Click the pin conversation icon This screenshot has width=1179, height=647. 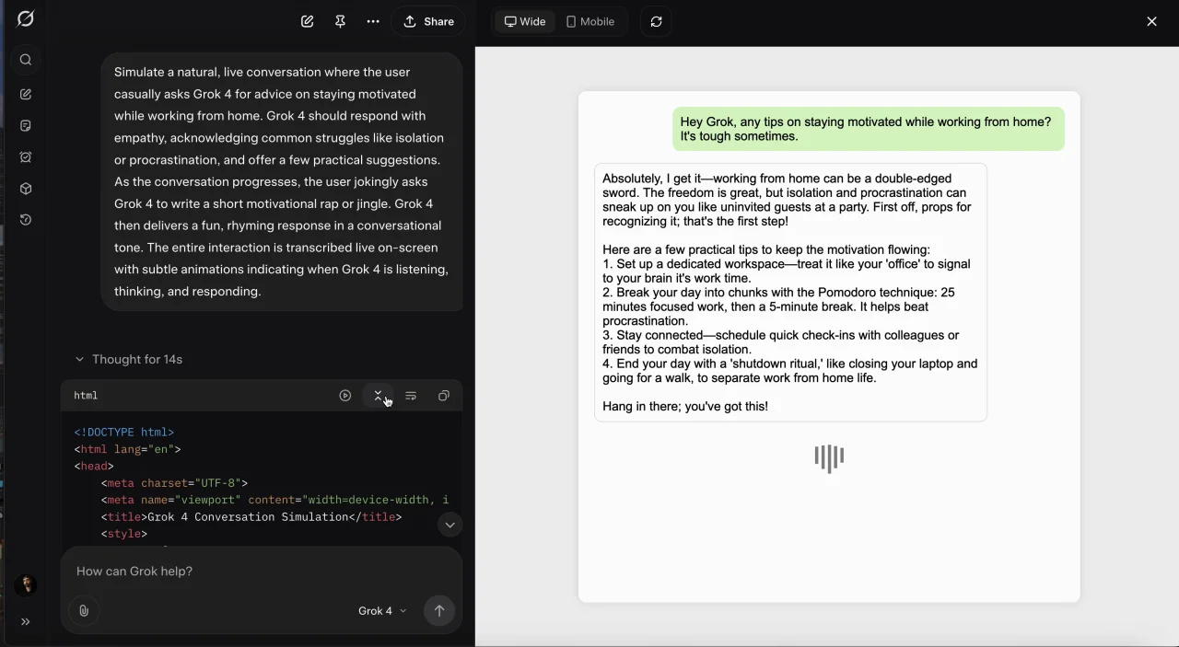coord(340,21)
